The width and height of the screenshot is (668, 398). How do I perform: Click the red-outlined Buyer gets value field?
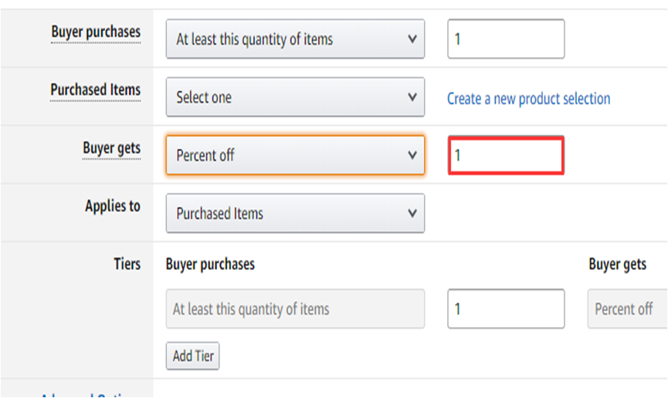506,155
